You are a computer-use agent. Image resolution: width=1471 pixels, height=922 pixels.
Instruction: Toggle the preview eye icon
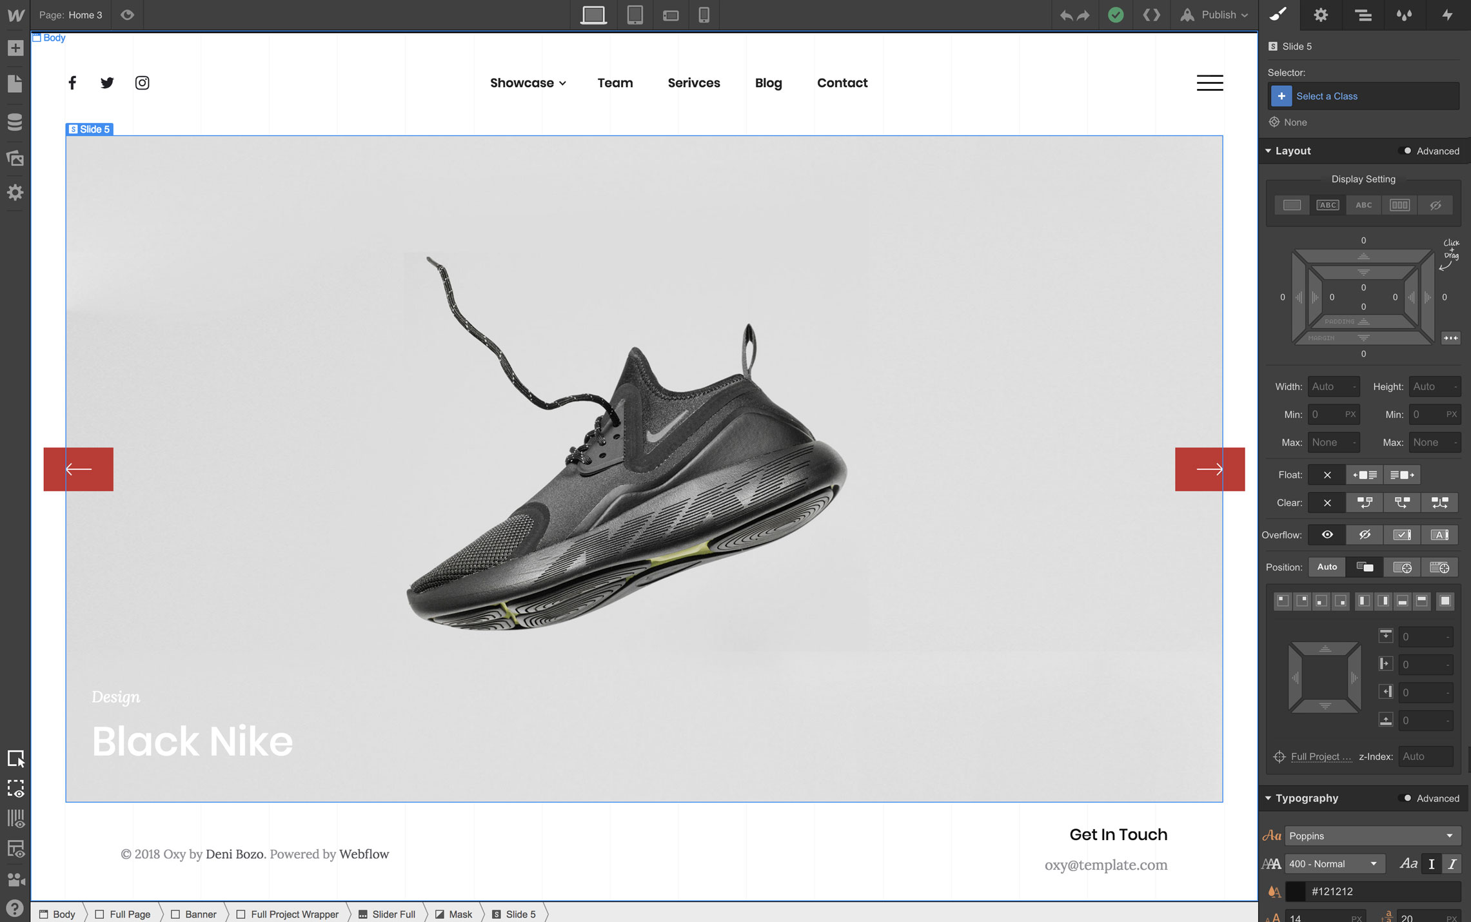tap(127, 15)
